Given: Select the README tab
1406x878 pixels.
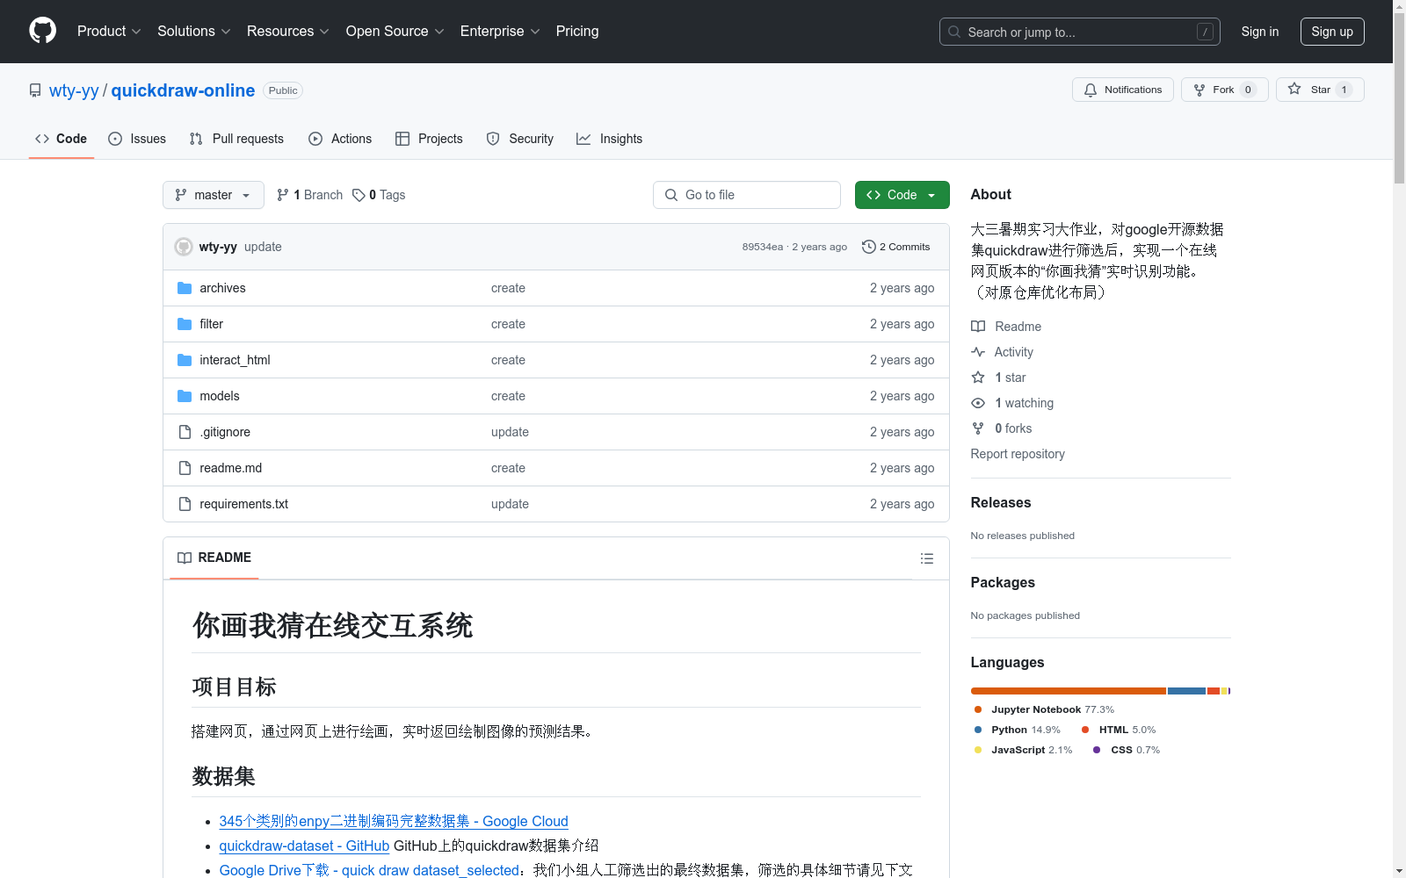Looking at the screenshot, I should tap(214, 558).
